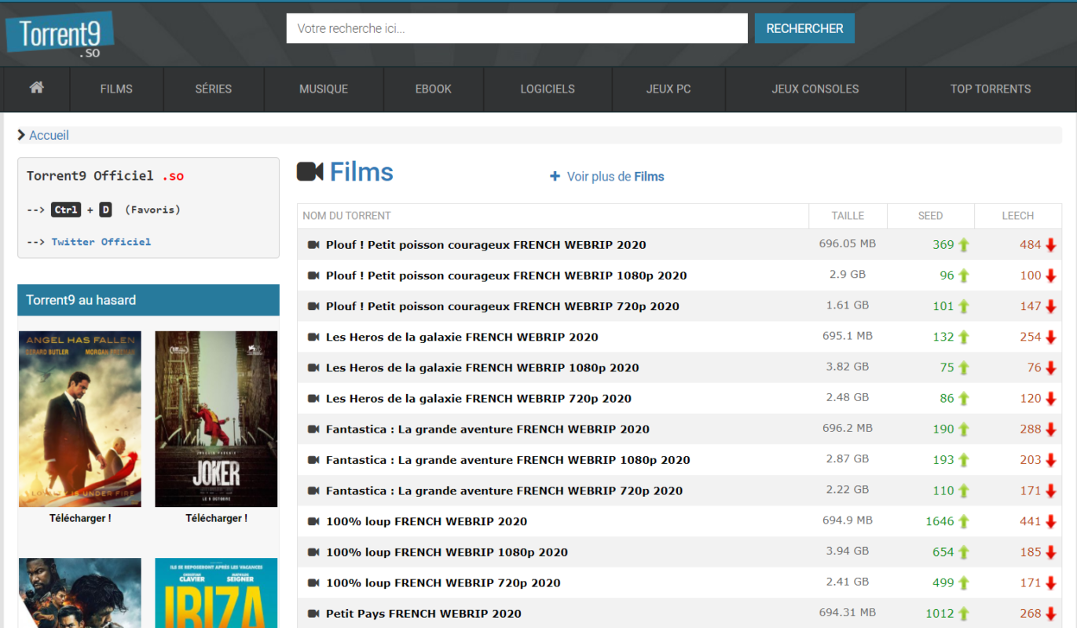Image resolution: width=1077 pixels, height=628 pixels.
Task: Focus the Votre recherche ici search field
Action: (x=517, y=28)
